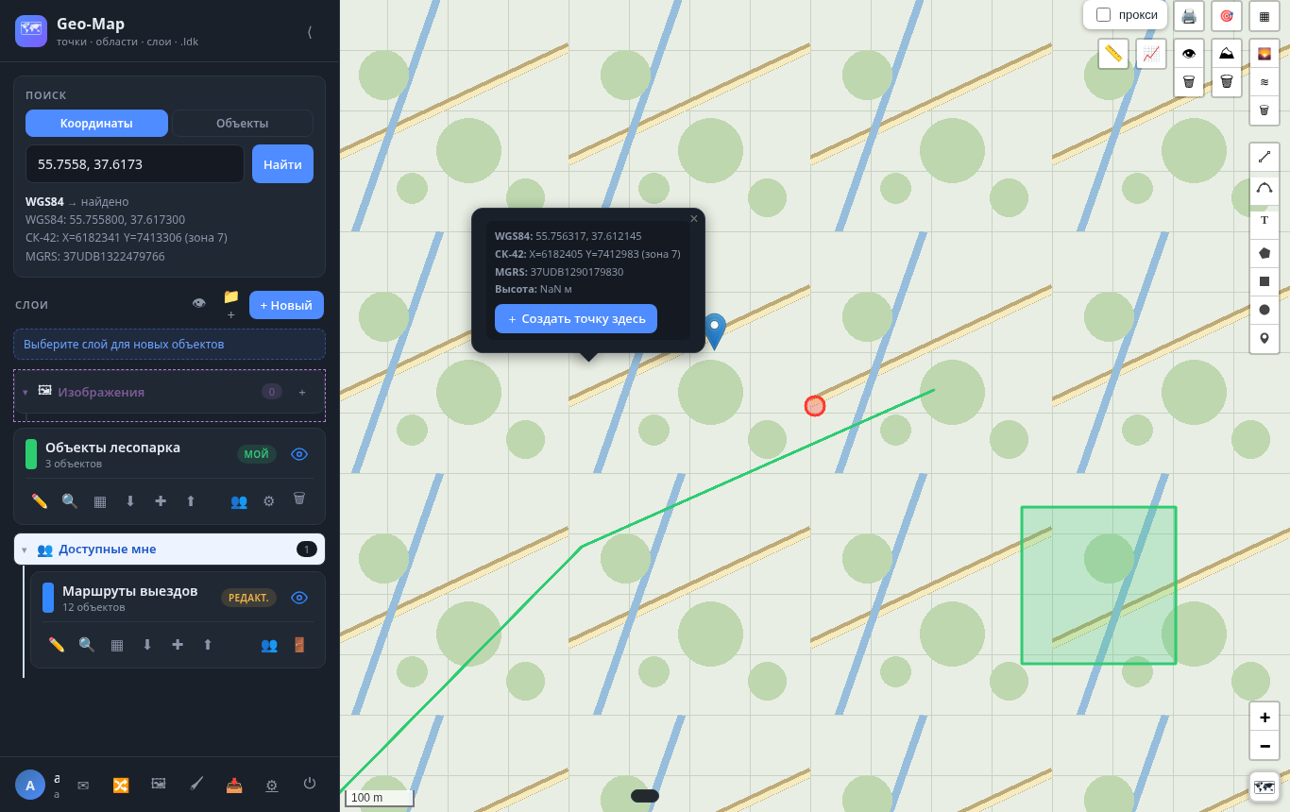Select the ruler measurement tool

pos(1113,54)
